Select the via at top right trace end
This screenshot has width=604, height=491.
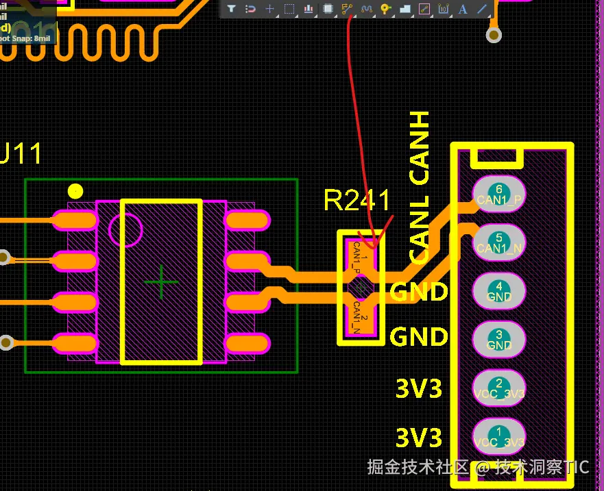tap(494, 35)
